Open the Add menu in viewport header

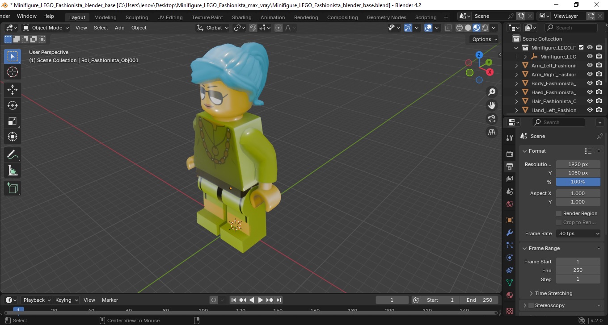click(x=120, y=28)
